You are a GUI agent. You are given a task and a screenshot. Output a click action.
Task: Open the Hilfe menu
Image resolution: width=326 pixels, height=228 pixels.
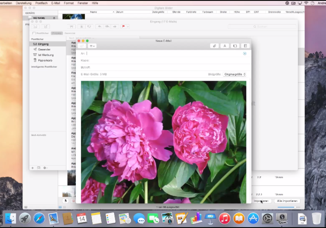(95, 3)
